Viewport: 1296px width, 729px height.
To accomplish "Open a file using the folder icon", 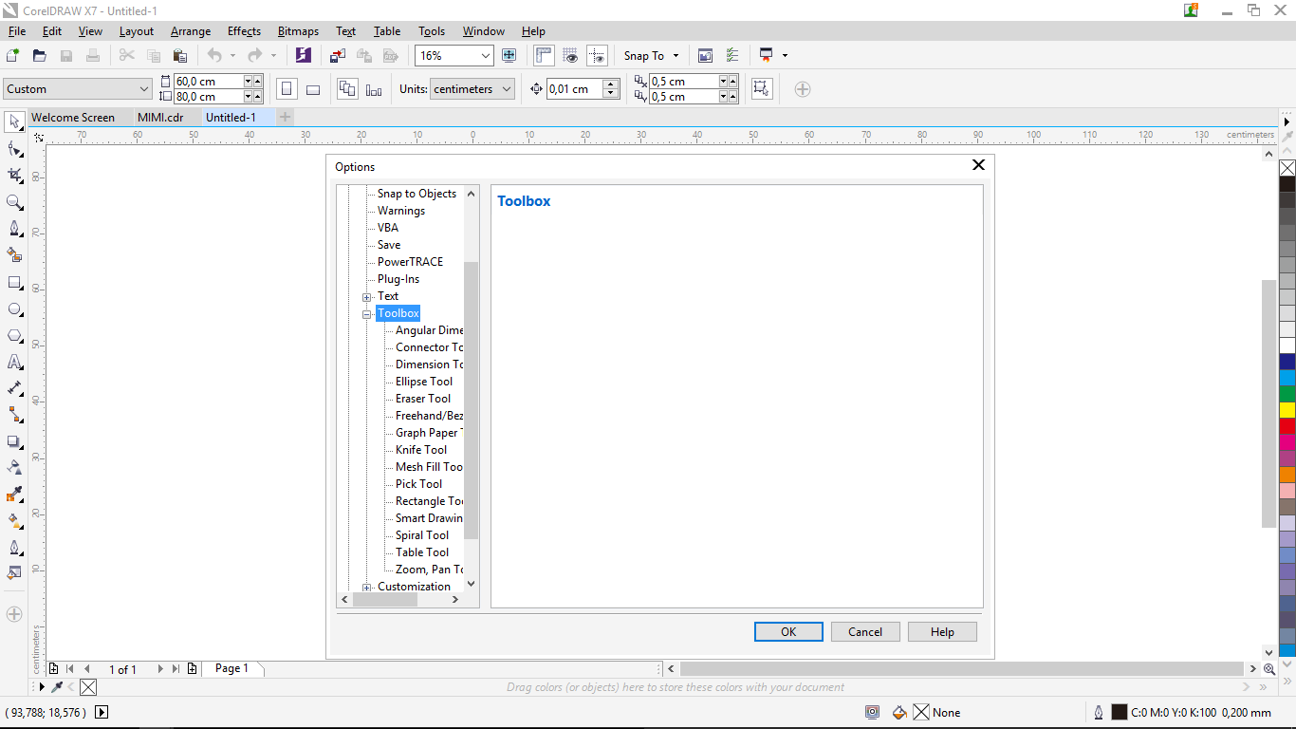I will 40,56.
